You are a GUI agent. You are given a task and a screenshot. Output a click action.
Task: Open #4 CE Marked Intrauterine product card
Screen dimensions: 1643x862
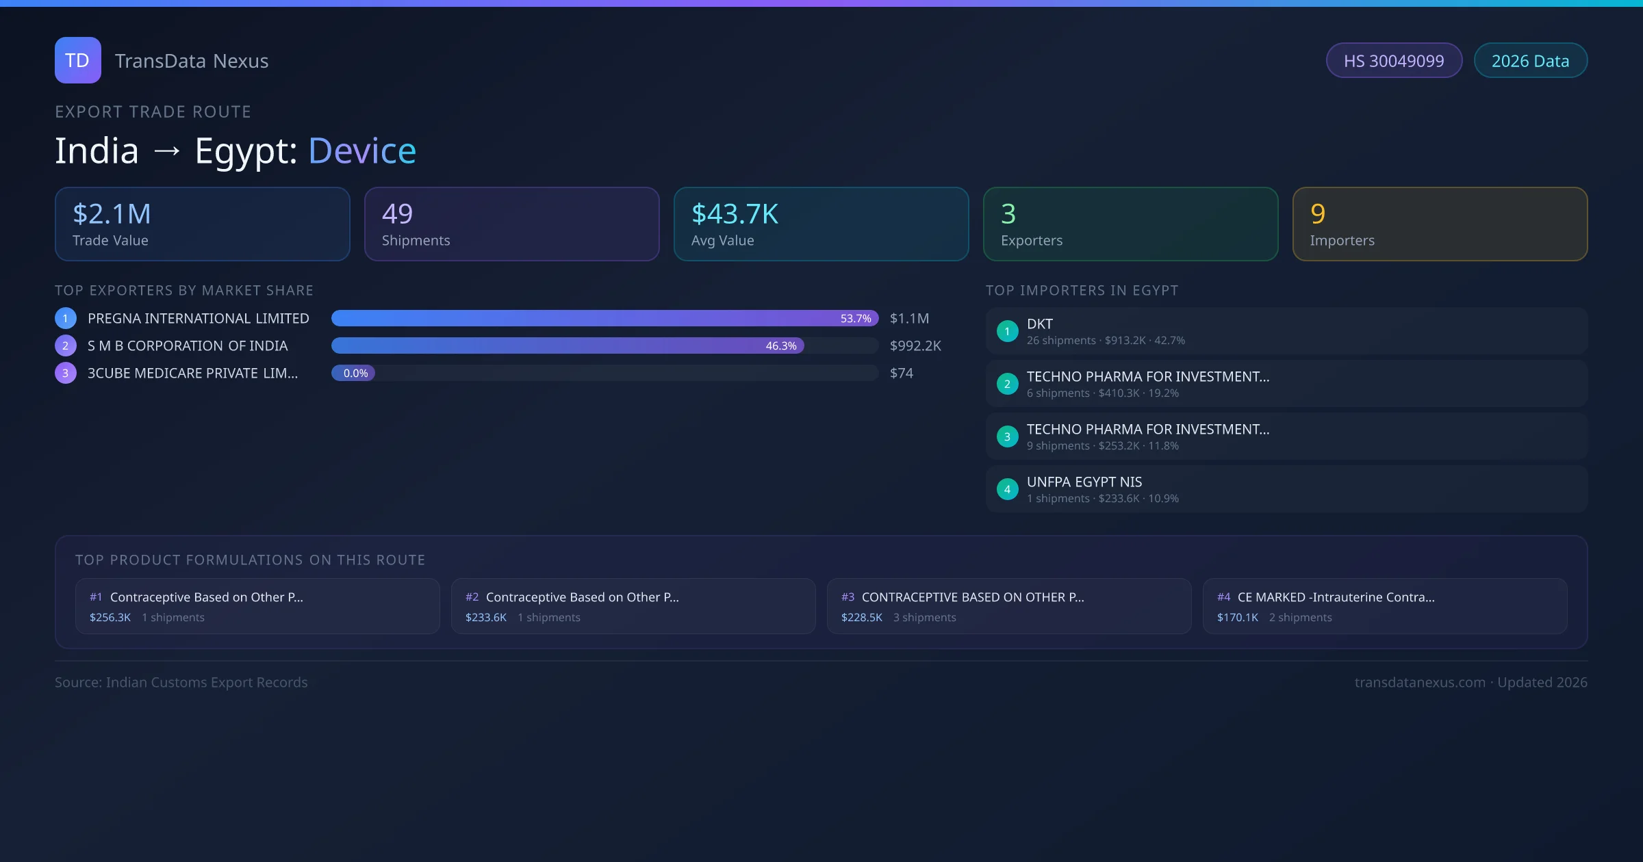pyautogui.click(x=1384, y=606)
